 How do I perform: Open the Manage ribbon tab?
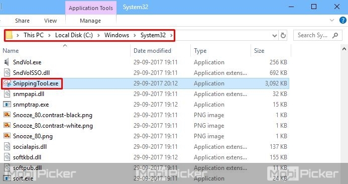click(90, 21)
